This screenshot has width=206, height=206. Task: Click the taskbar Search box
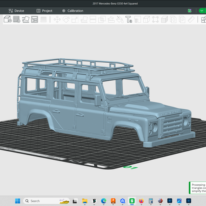(x=46, y=201)
